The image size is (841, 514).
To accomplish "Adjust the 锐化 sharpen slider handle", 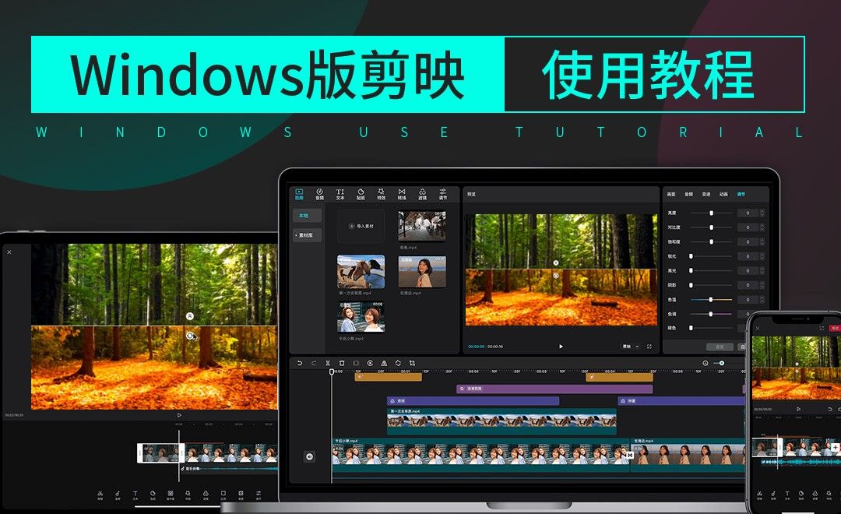I will tap(691, 256).
